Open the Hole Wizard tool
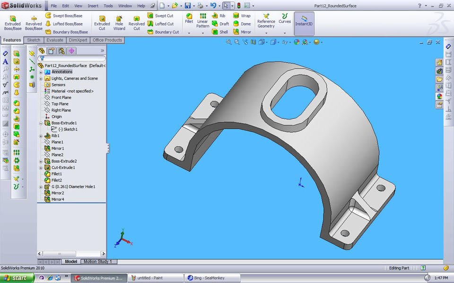Screen dimensions: 454x283 pyautogui.click(x=119, y=21)
